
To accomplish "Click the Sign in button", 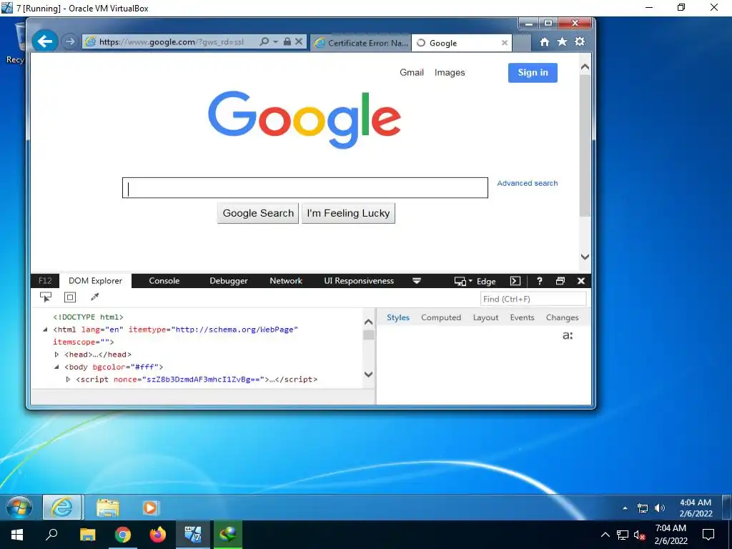I will (533, 72).
